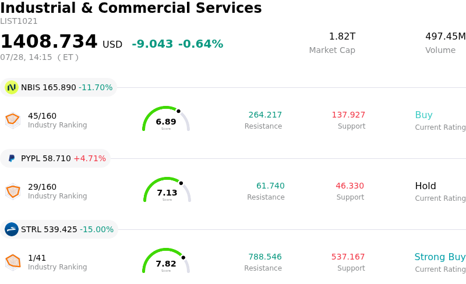This screenshot has width=466, height=284.
Task: Open the PYPL industry ranking radar icon
Action: tap(13, 191)
